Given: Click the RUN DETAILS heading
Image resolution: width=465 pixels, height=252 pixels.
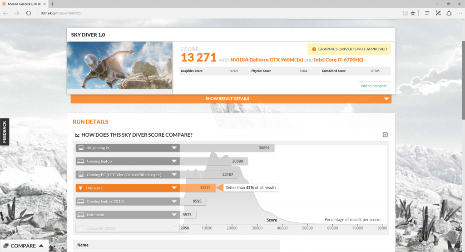Looking at the screenshot, I should pos(90,122).
